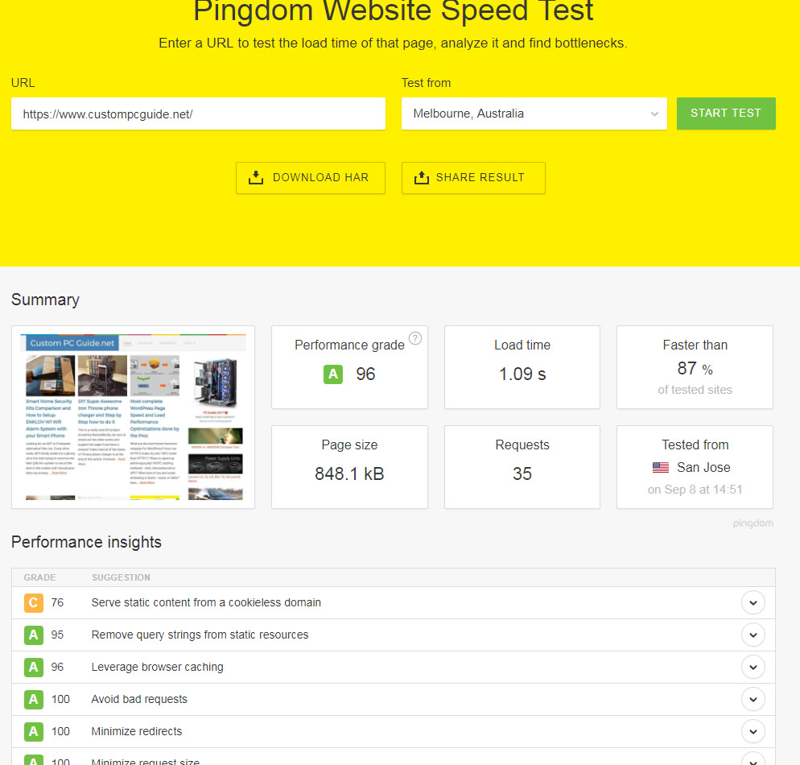Click the 'San Jose' tested location text

(x=703, y=468)
